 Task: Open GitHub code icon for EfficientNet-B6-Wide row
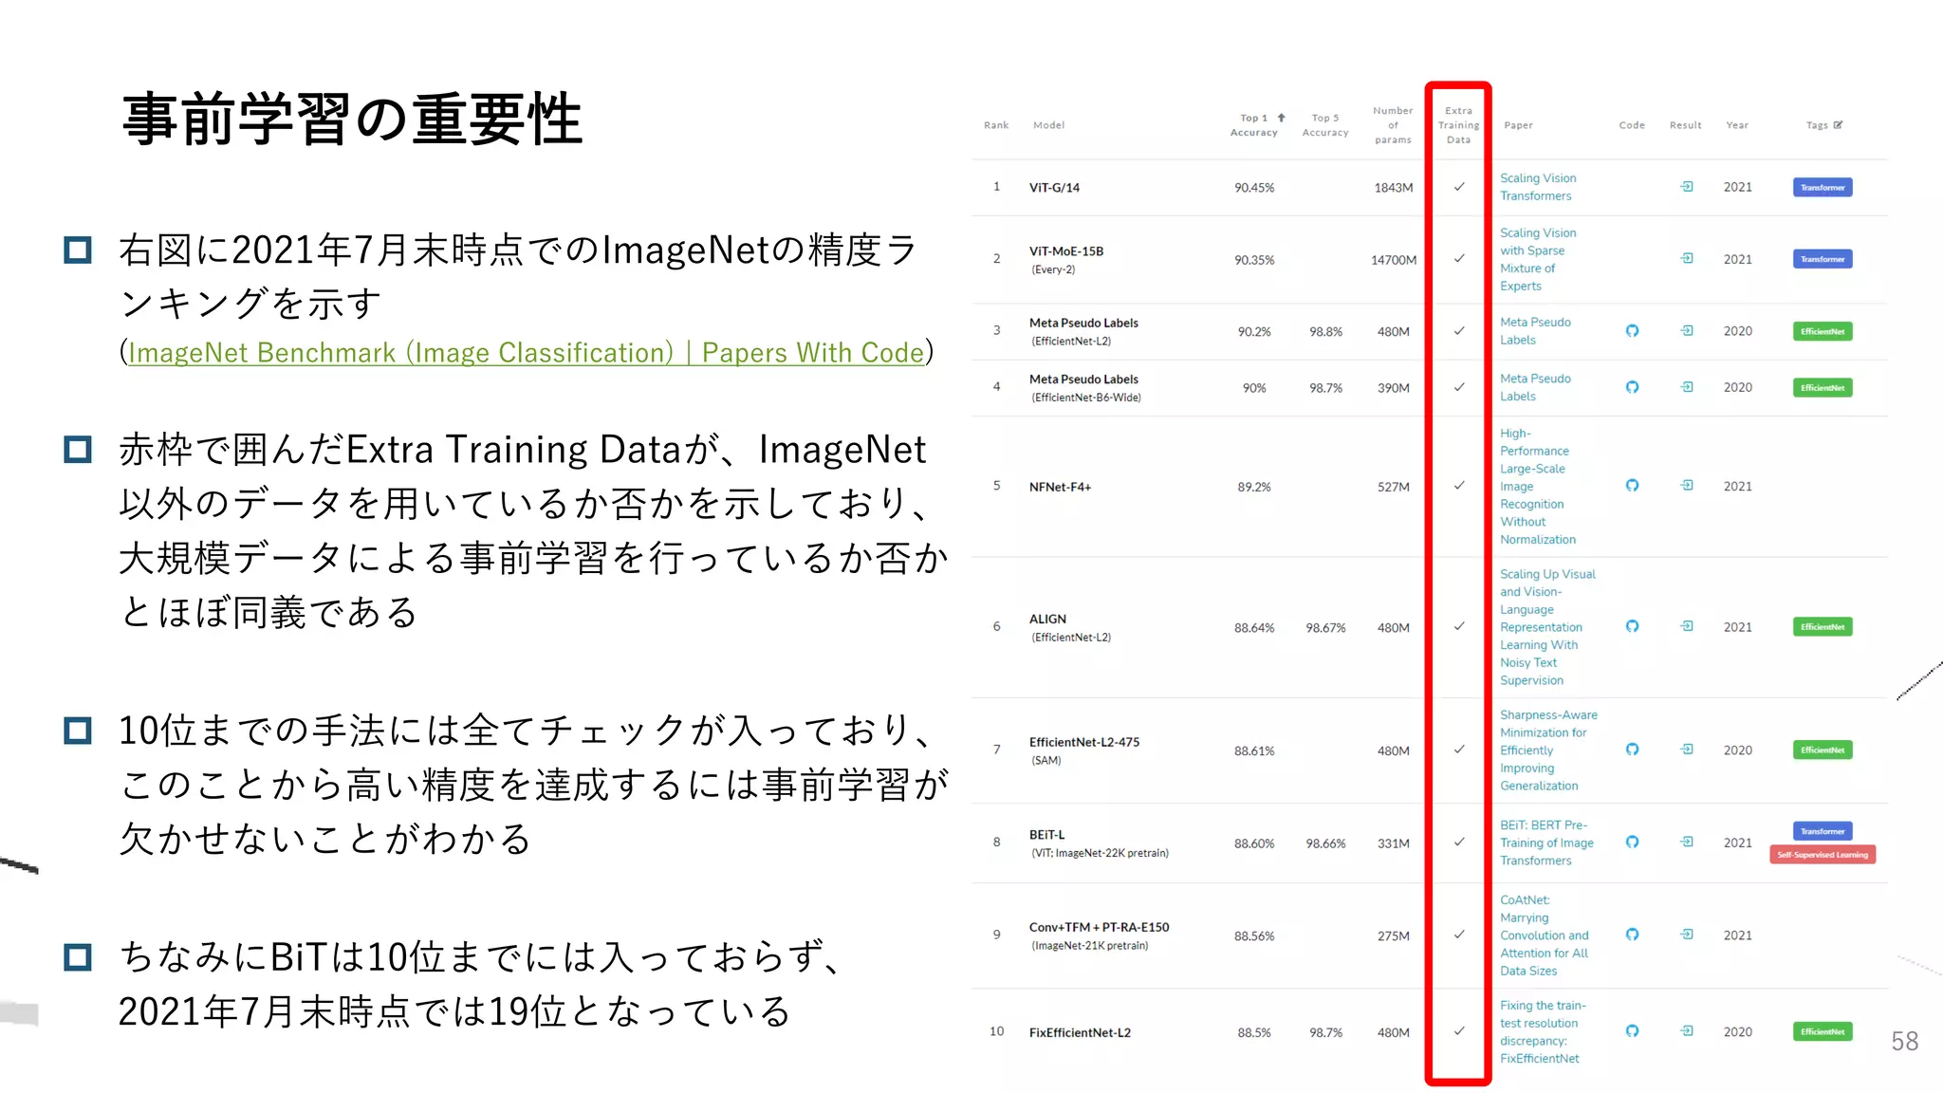pos(1632,387)
